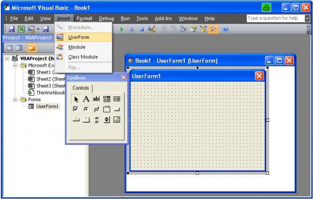Choose Module from Insert menu
Image resolution: width=313 pixels, height=199 pixels.
[83, 47]
